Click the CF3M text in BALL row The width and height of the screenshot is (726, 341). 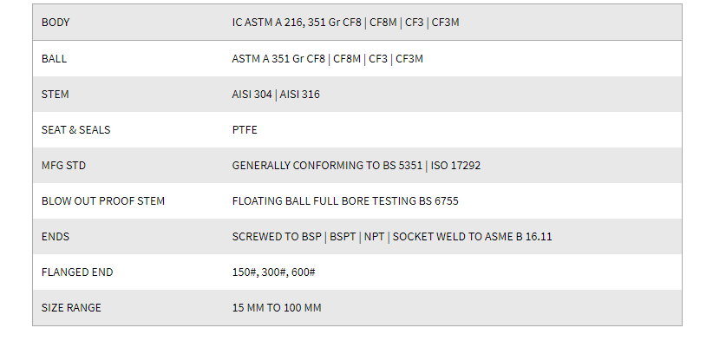[409, 59]
